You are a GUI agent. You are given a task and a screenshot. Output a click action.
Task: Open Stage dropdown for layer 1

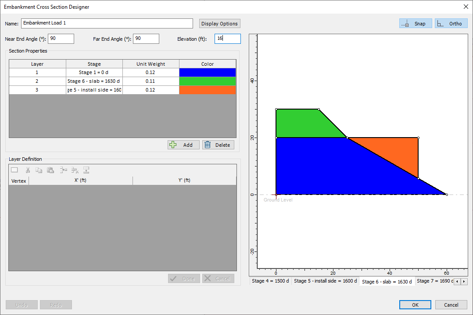point(94,73)
